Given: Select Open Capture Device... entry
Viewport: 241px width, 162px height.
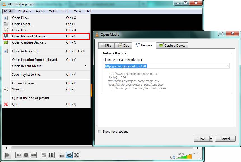Looking at the screenshot, I should pyautogui.click(x=46, y=42).
